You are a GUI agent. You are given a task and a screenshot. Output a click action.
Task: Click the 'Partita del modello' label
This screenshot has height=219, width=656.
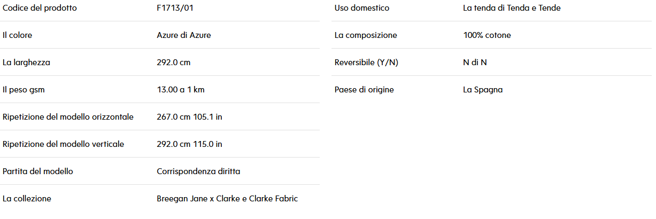pyautogui.click(x=37, y=171)
